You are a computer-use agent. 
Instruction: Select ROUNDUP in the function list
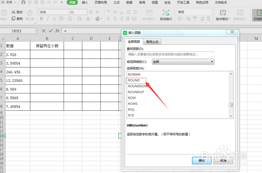[x=136, y=92]
